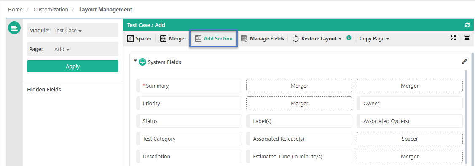Select the Associated Release(s) field
Screen dimensions: 475x166
click(x=299, y=139)
